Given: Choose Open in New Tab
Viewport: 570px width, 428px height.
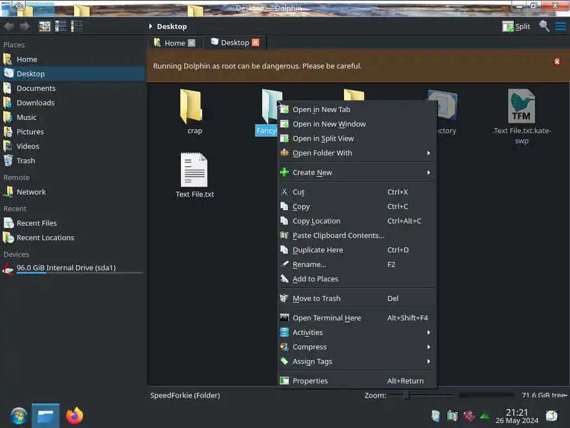Looking at the screenshot, I should (357, 109).
